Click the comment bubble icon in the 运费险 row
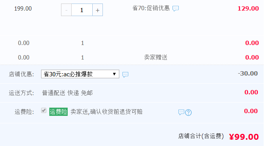This screenshot has width=266, height=146. 181,112
